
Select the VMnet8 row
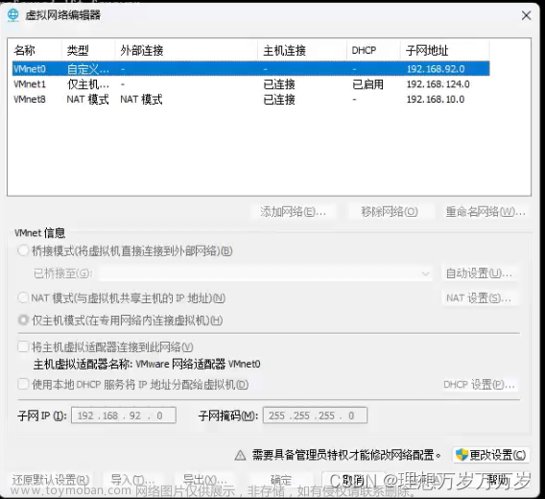pyautogui.click(x=251, y=100)
